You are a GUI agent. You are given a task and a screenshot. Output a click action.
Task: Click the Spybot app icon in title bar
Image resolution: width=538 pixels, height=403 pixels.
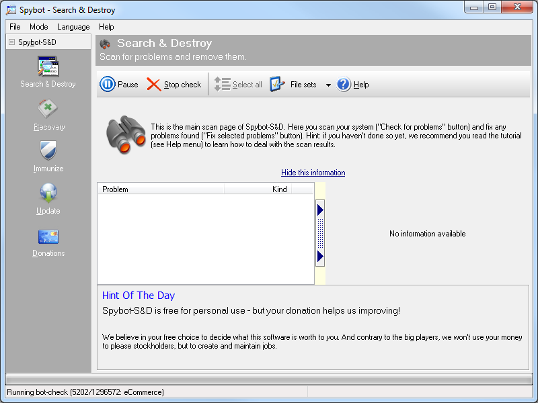[x=11, y=9]
